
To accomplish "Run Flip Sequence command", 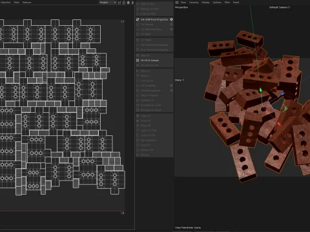I will [x=154, y=140].
